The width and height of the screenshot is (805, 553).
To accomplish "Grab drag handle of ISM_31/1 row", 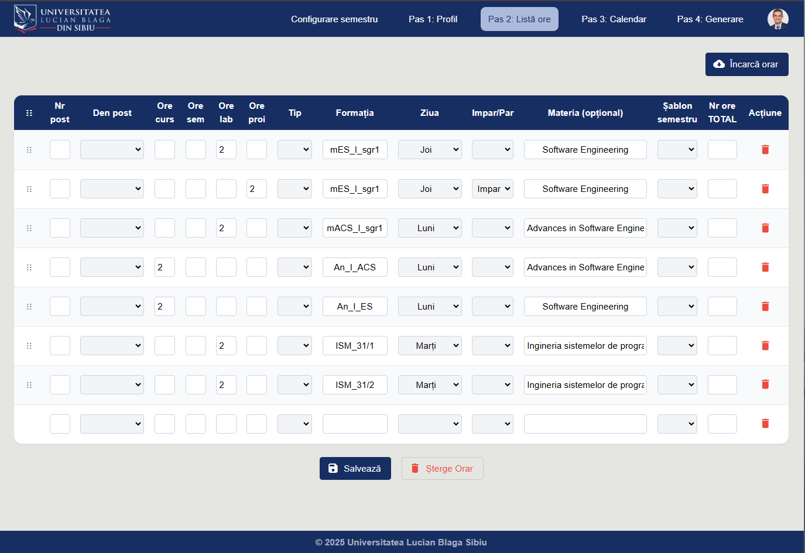I will pyautogui.click(x=29, y=346).
